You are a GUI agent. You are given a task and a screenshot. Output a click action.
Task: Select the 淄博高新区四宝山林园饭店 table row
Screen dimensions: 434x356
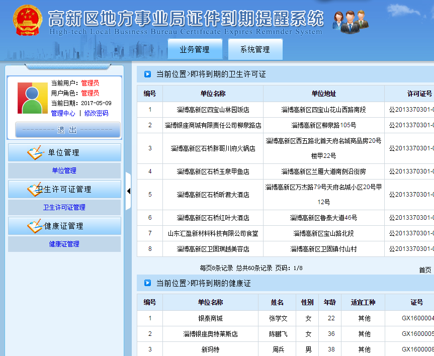pos(213,109)
